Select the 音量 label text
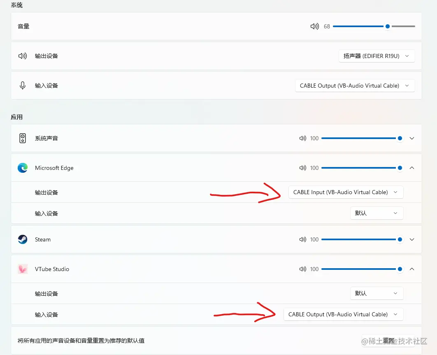 click(x=23, y=26)
